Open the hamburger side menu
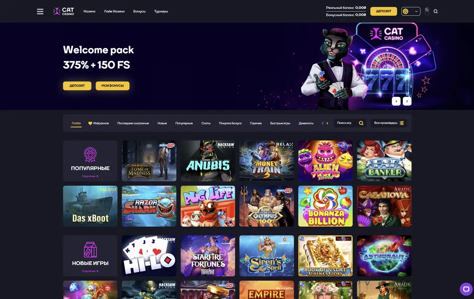The image size is (474, 299). click(x=40, y=11)
